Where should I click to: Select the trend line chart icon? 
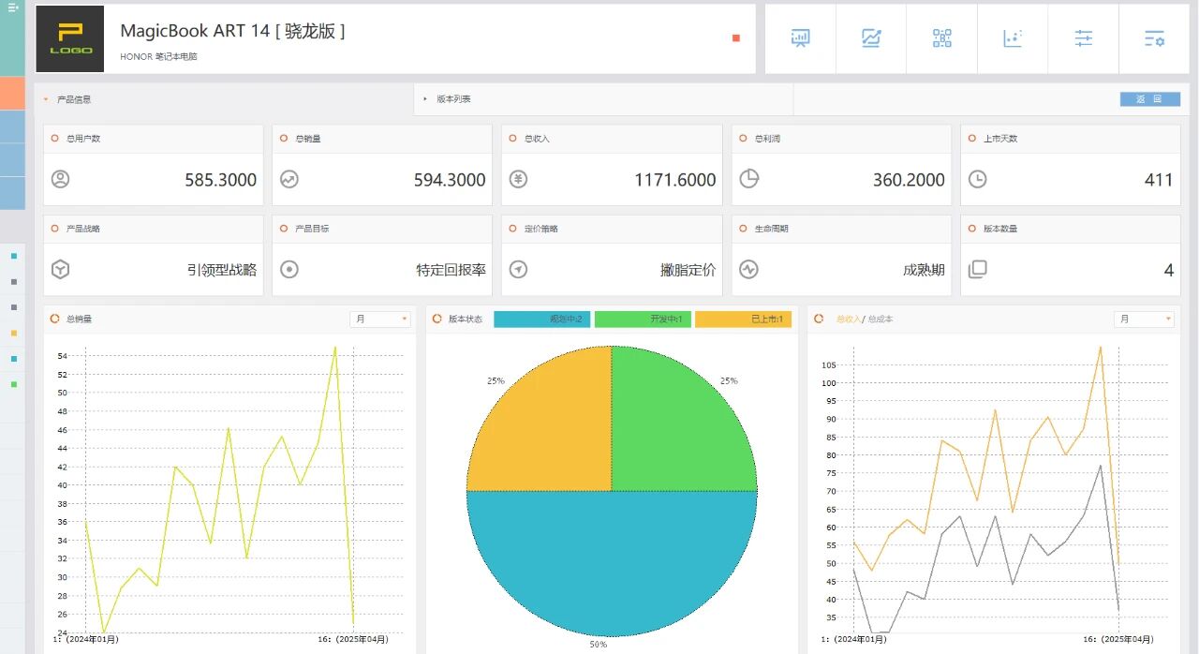[871, 38]
